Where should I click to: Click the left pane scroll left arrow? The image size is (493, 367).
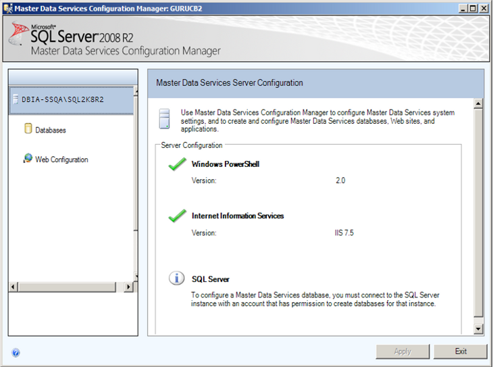pos(13,287)
